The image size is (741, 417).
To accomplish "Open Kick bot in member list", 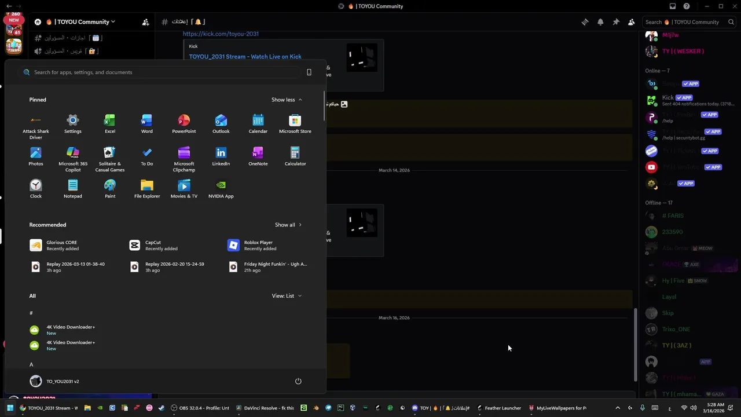I will pos(689,100).
